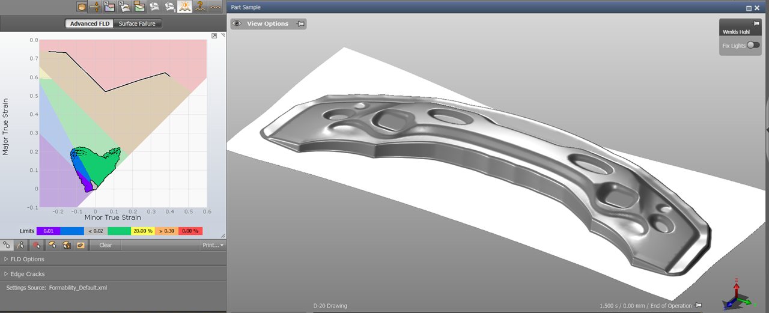
Task: Select the box element pick tool
Action: (66, 245)
